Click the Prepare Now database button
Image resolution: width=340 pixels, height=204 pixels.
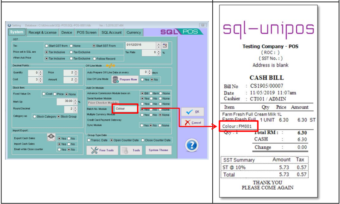click(125, 79)
